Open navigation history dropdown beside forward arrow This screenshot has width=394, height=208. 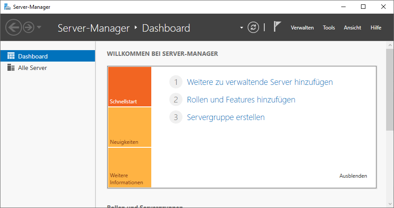pos(39,27)
